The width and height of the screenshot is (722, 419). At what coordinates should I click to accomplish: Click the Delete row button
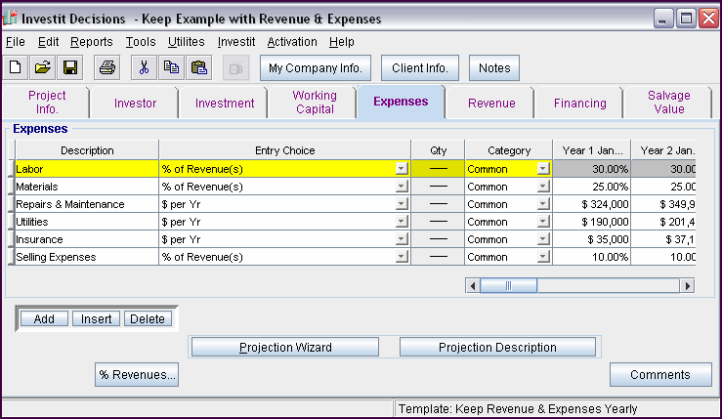coord(148,318)
